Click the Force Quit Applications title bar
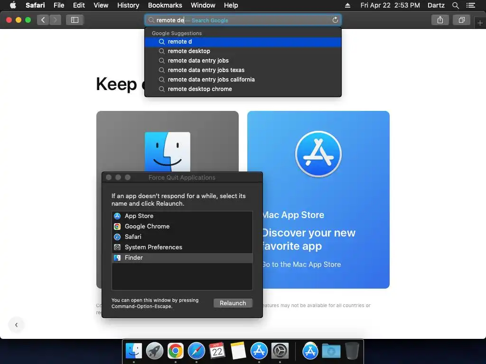 [x=182, y=177]
